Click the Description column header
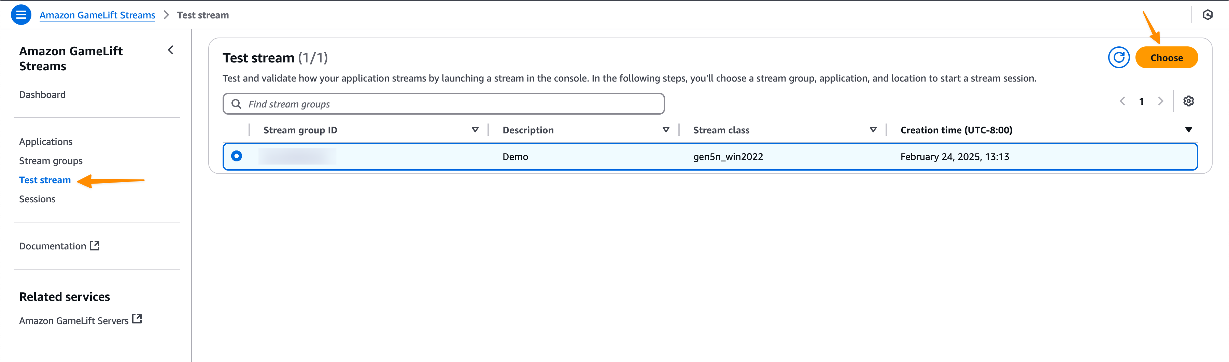 pos(528,130)
